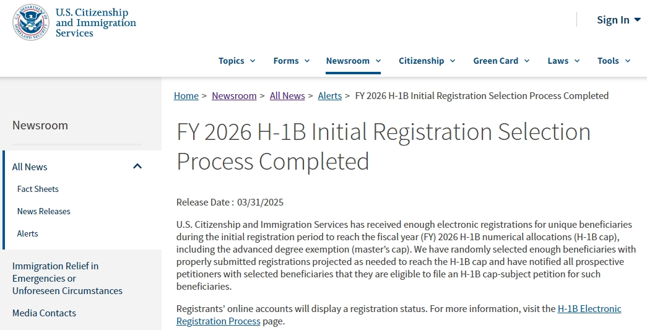Screen dimensions: 647x330
Task: Expand the Green Card menu
Action: point(501,61)
